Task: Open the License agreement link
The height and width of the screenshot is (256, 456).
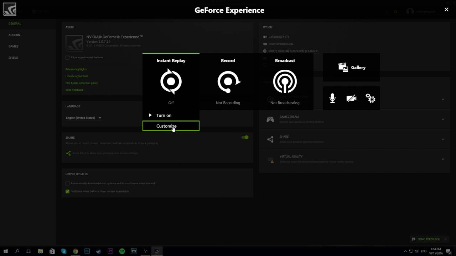Action: tap(77, 76)
